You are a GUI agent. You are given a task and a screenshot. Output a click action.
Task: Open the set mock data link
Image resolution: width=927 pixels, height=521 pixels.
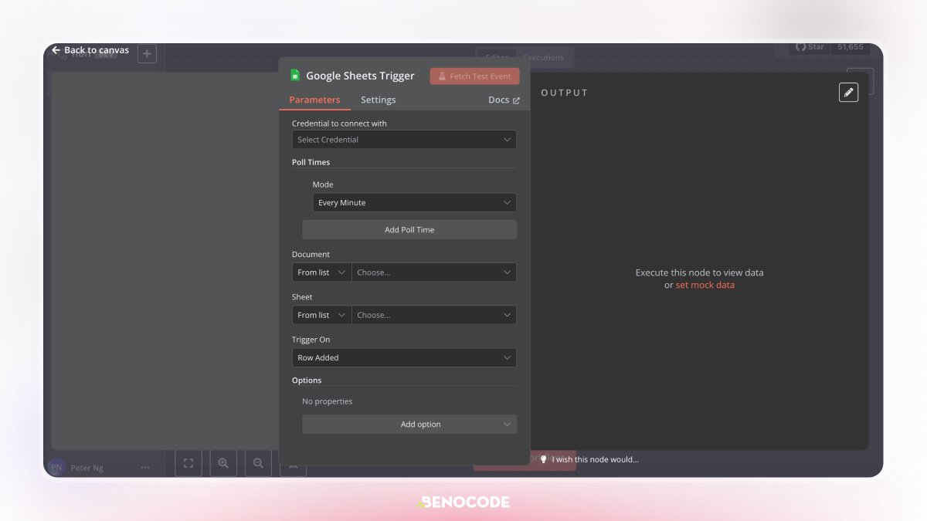point(705,286)
